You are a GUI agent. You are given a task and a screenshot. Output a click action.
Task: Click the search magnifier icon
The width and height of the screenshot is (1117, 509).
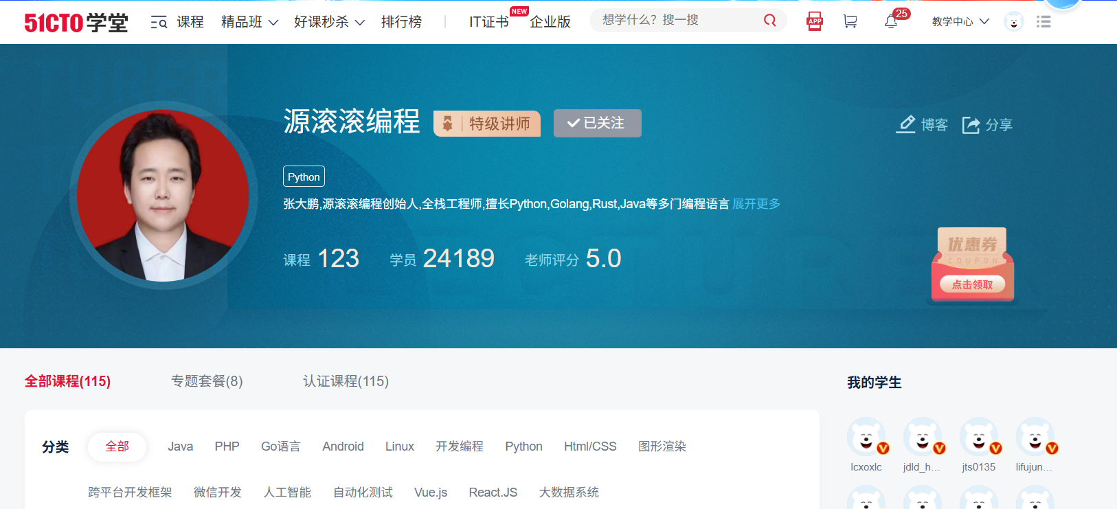(x=770, y=21)
